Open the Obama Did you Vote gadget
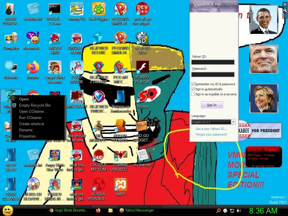288x216 pixels. click(x=264, y=19)
